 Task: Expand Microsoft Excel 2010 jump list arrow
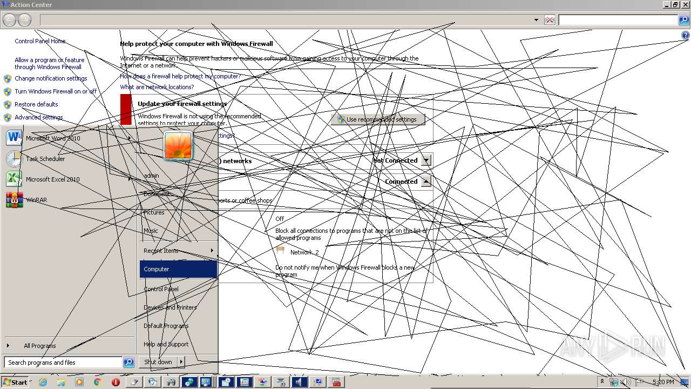point(129,179)
